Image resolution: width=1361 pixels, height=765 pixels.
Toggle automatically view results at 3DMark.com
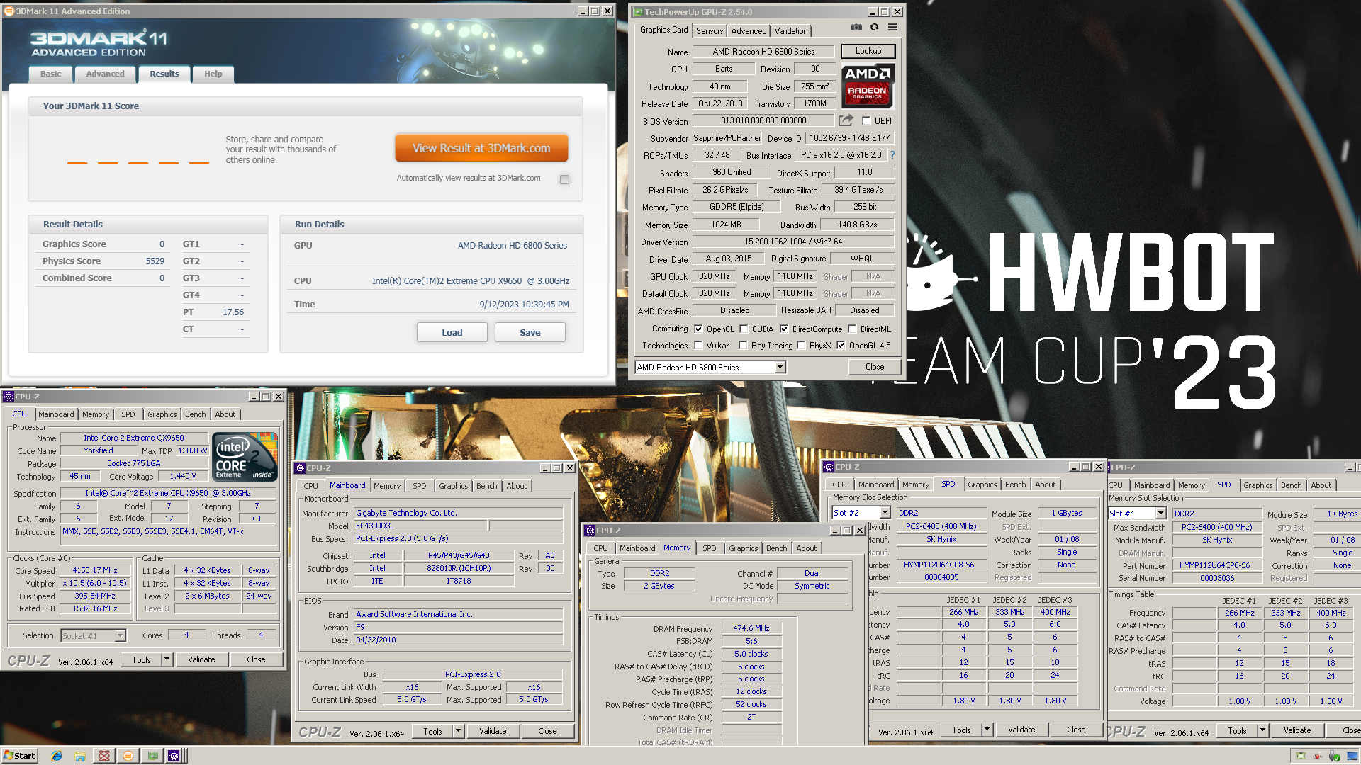point(564,179)
